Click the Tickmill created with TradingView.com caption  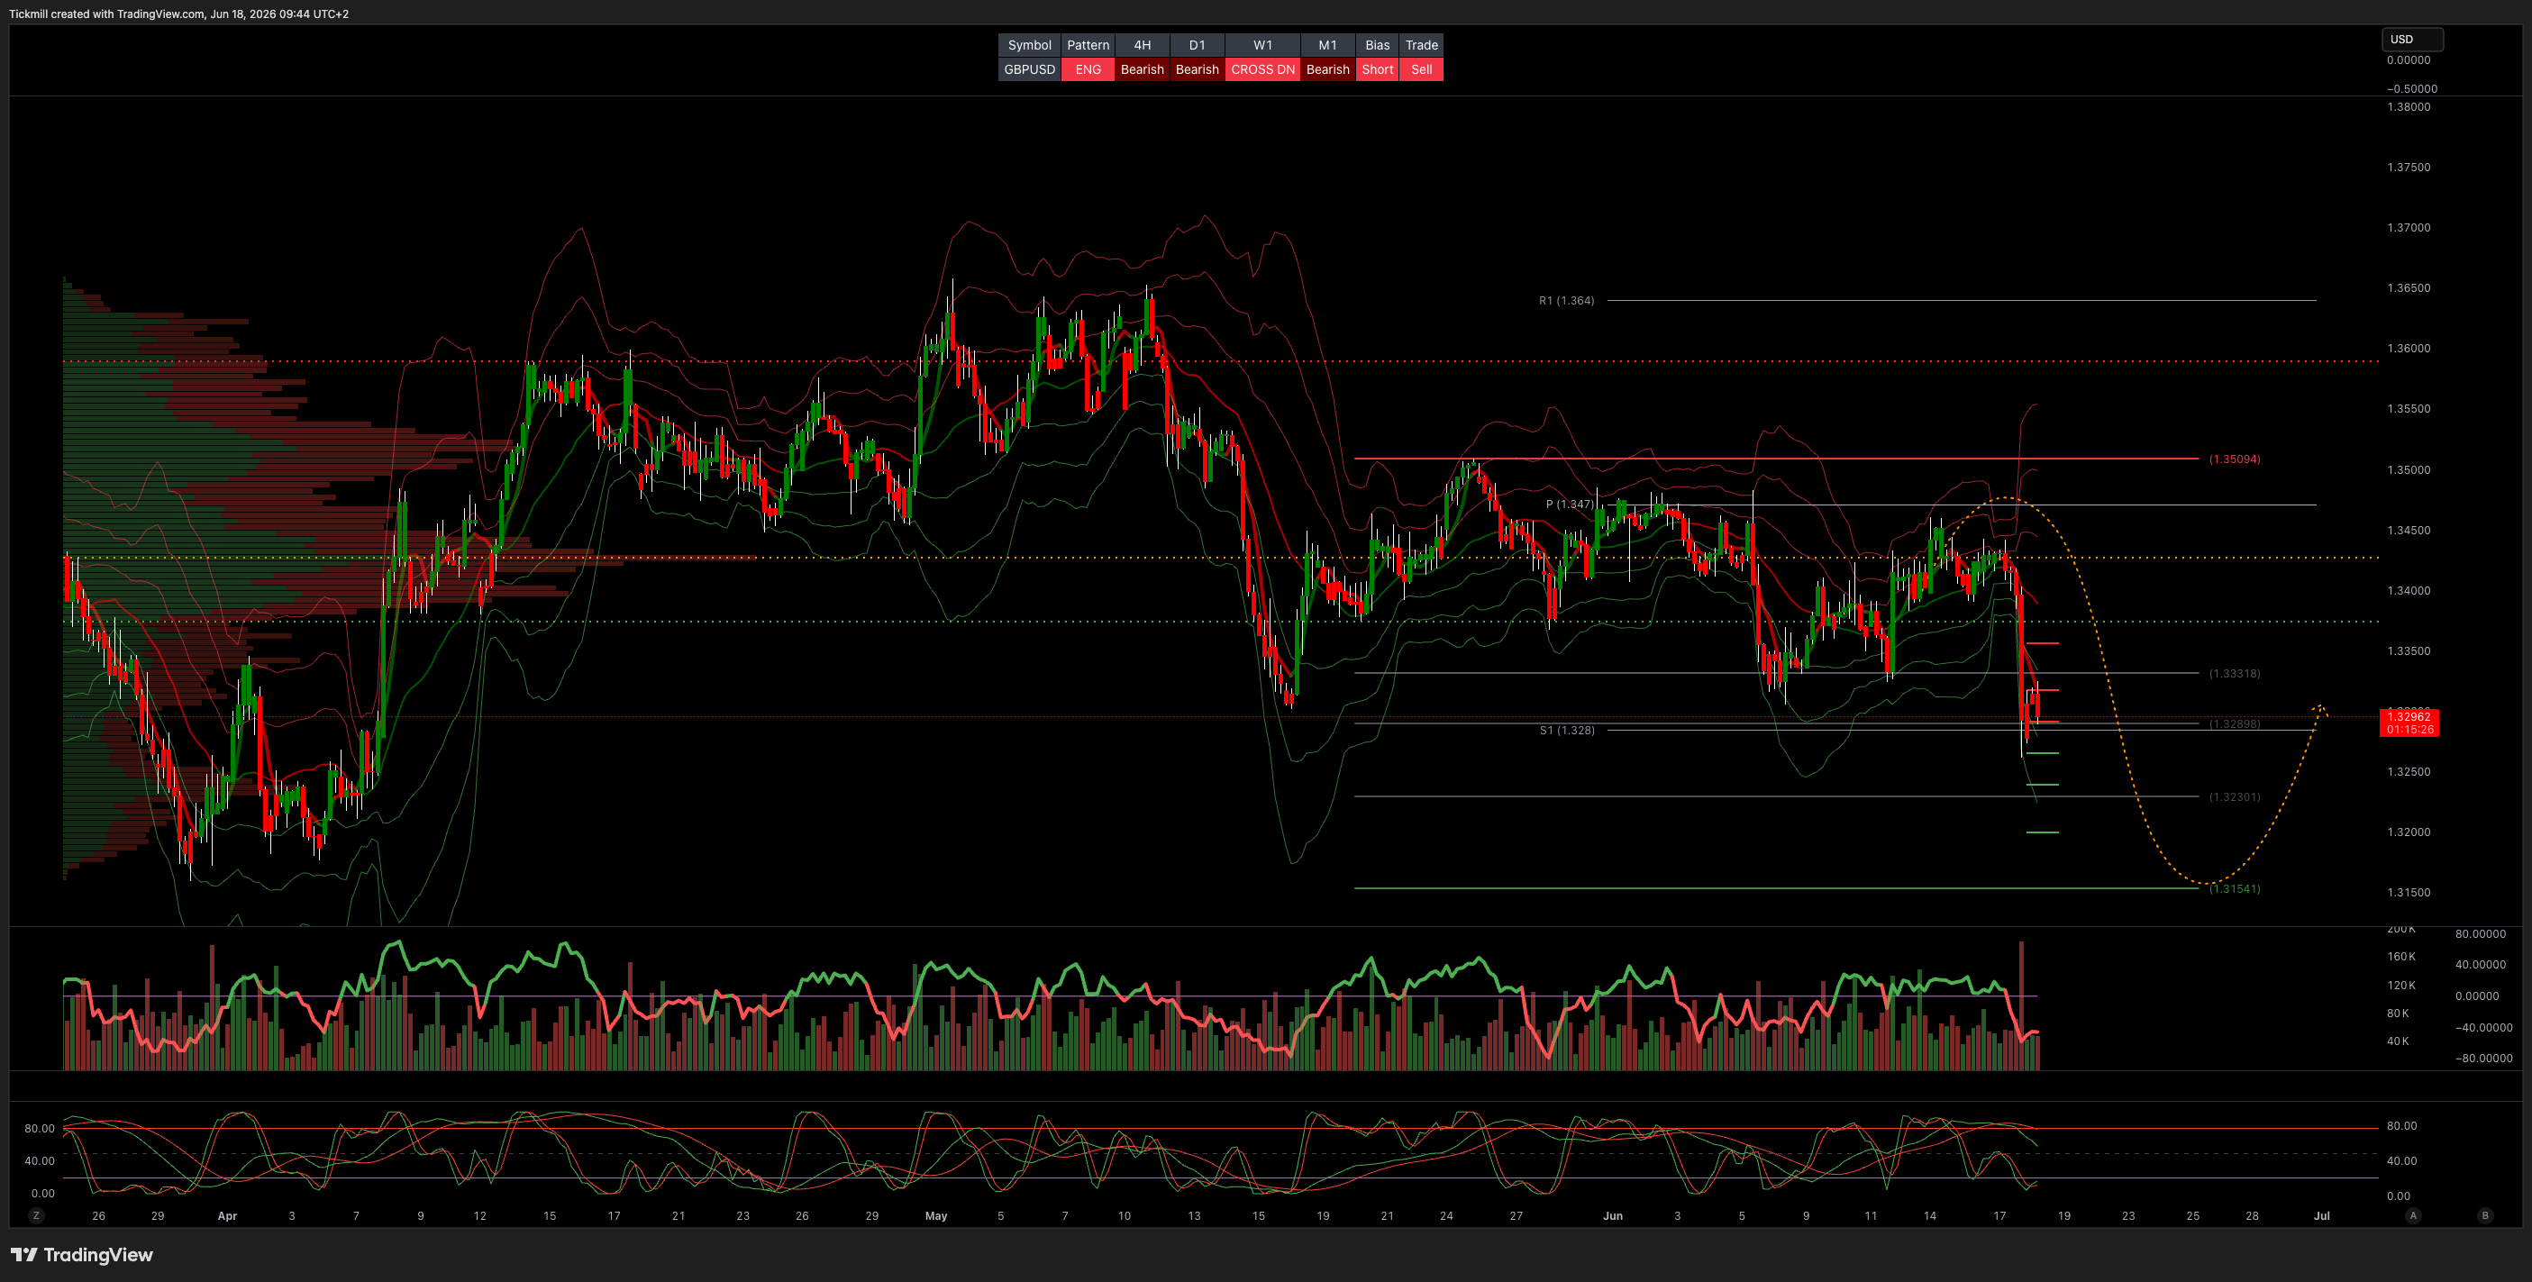tap(179, 14)
